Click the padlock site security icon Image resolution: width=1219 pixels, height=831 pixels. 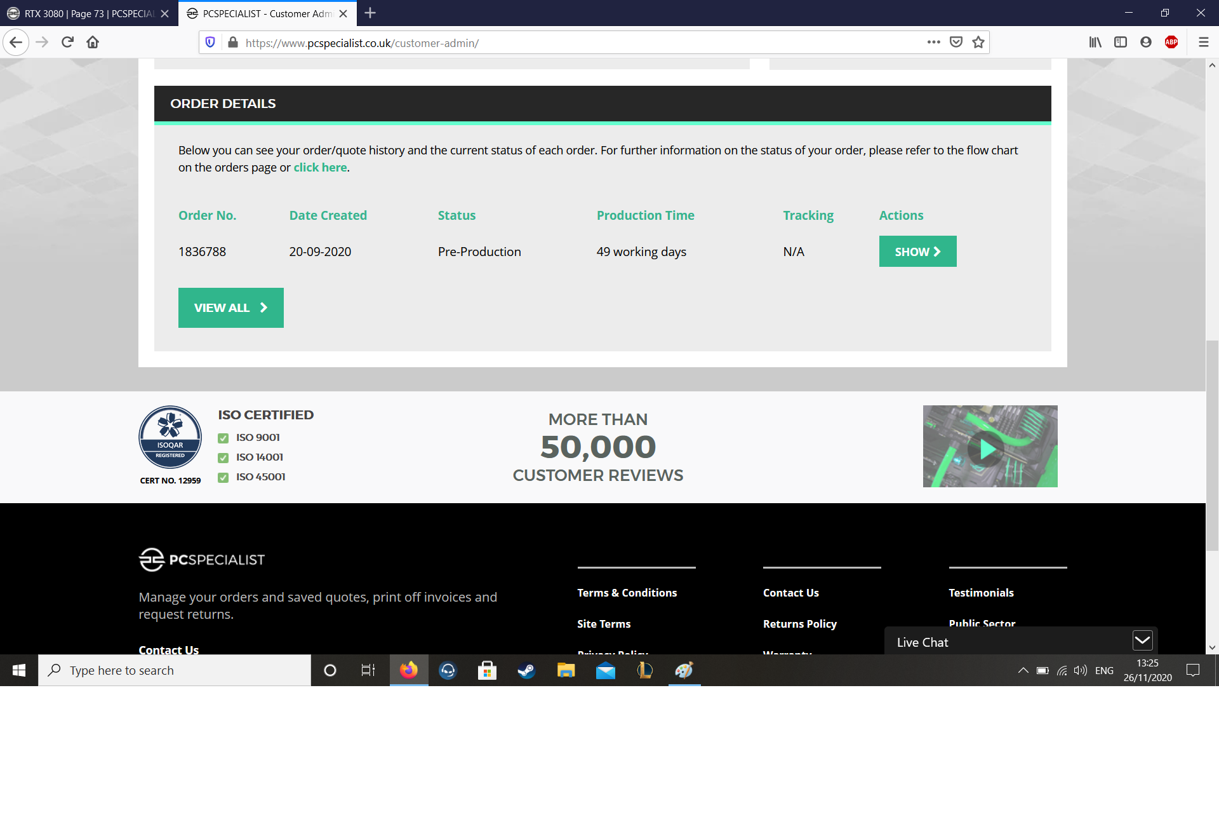(233, 43)
